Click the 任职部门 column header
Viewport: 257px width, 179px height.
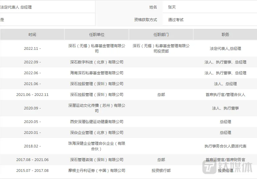pyautogui.click(x=161, y=35)
